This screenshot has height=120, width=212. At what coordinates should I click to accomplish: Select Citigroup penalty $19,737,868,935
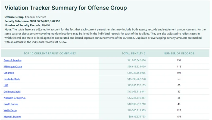[x=136, y=73]
